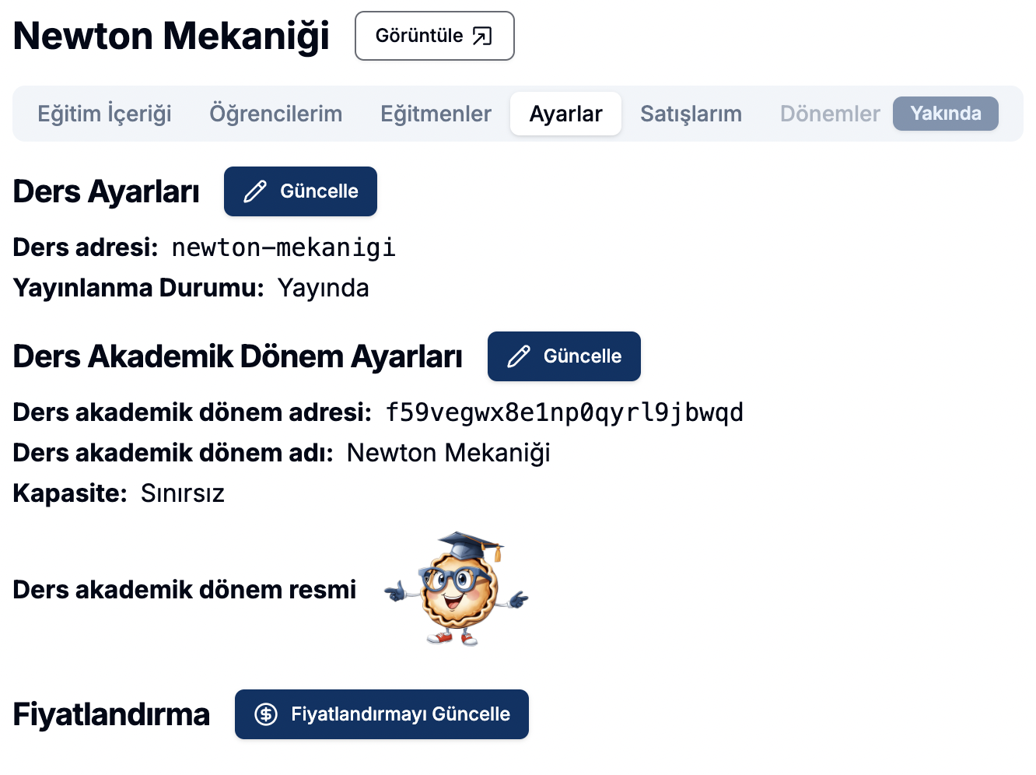This screenshot has height=775, width=1036.
Task: Click the academic term address code
Action: pos(564,412)
